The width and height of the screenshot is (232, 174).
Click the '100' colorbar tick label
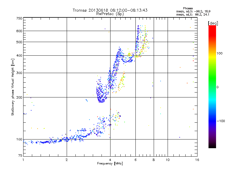[x=220, y=53]
